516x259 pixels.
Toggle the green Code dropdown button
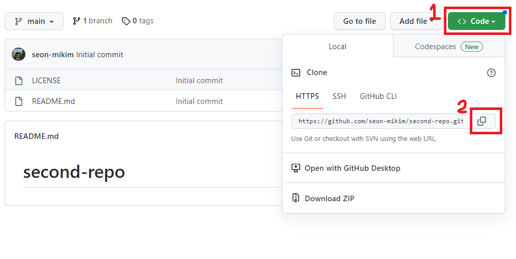(x=476, y=21)
